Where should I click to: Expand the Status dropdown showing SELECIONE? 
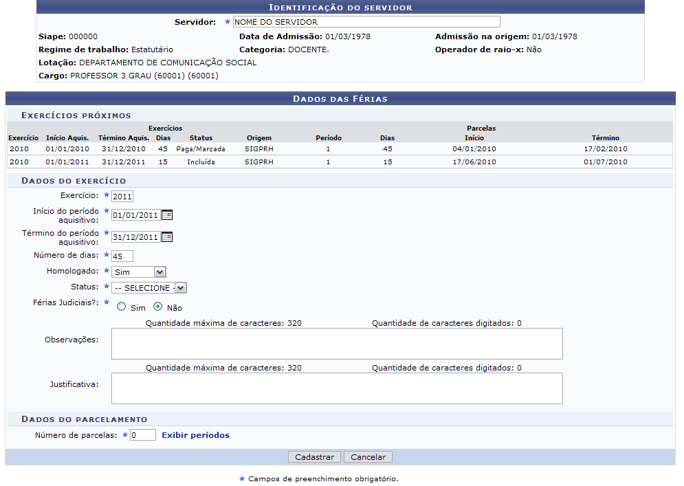pos(149,288)
